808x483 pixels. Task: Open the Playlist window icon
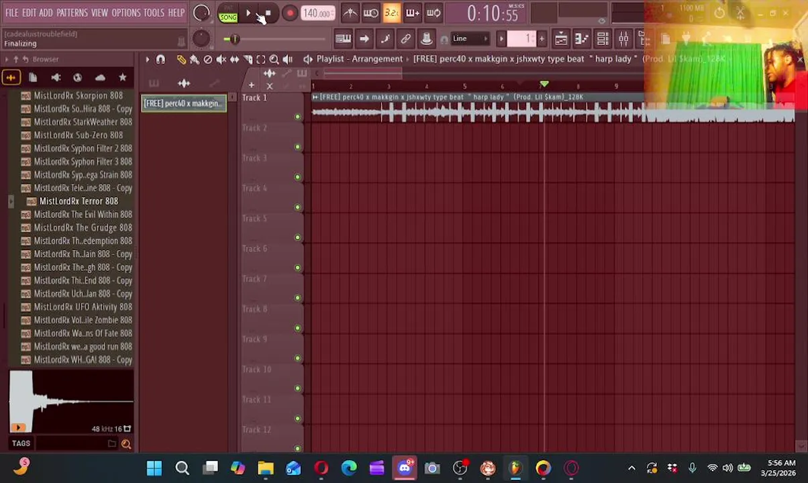tap(561, 39)
